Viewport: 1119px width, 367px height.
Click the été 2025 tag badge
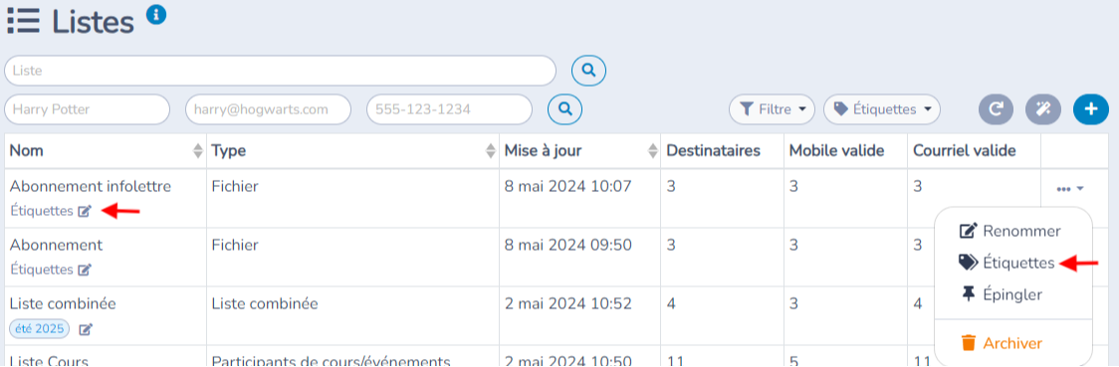pyautogui.click(x=39, y=328)
